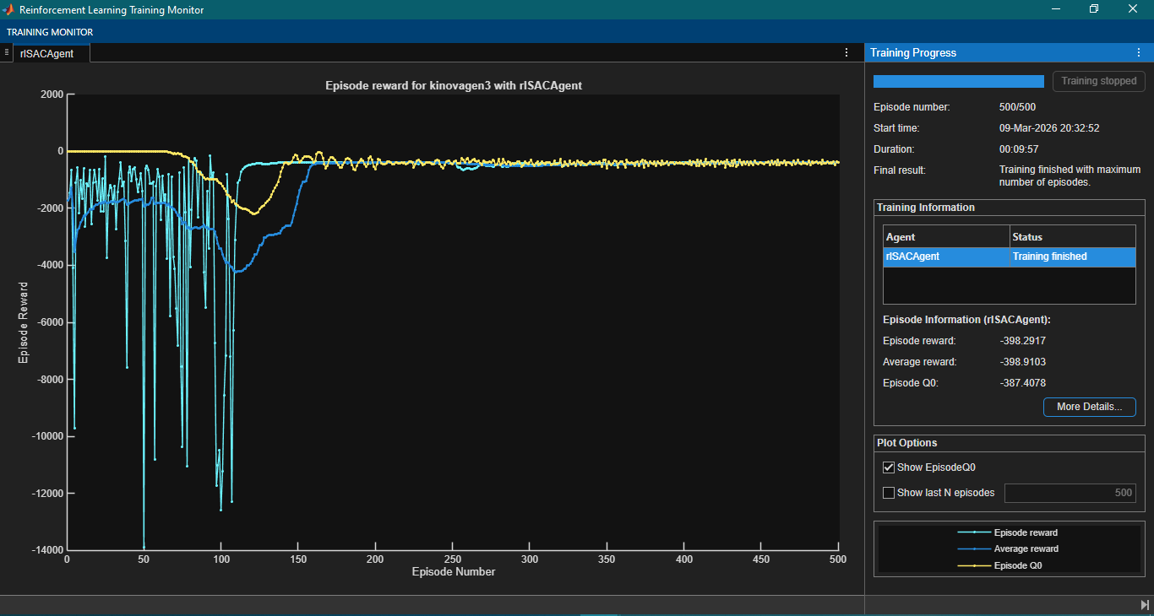Click the Episode Number x-axis label
The image size is (1154, 616).
454,571
